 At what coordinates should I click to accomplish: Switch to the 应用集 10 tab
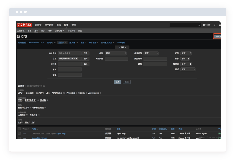click(x=51, y=42)
